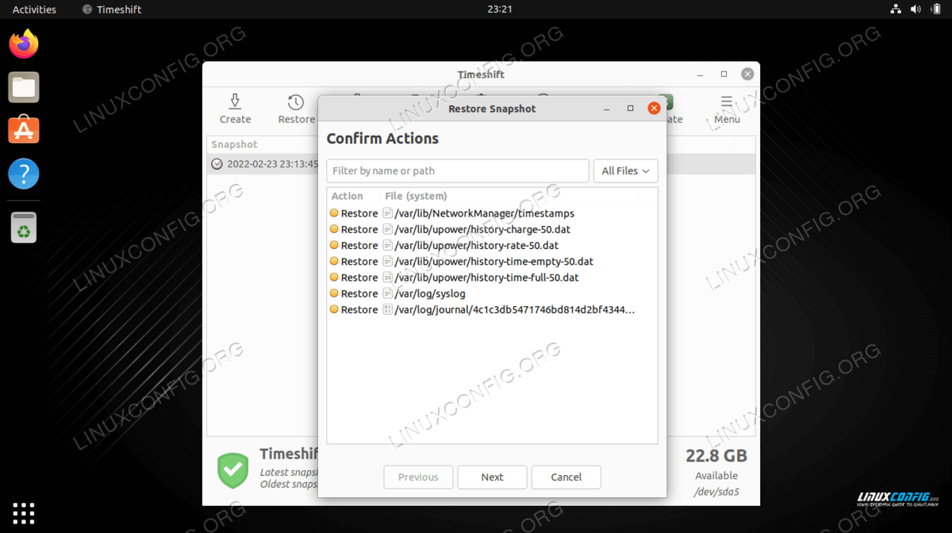Open the Trash icon in the dock
952x533 pixels.
click(24, 228)
